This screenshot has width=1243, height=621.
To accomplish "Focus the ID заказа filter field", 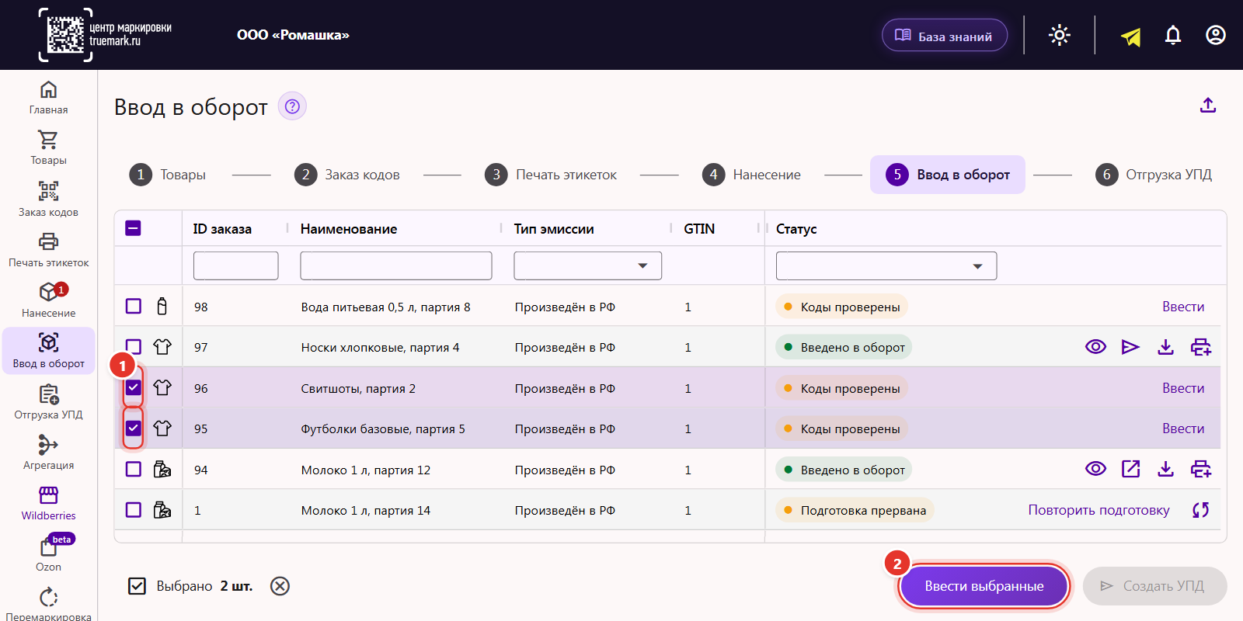I will tap(236, 265).
